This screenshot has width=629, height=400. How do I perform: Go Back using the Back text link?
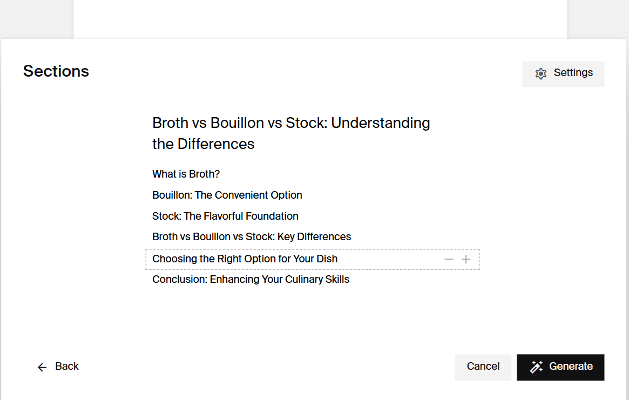click(67, 367)
